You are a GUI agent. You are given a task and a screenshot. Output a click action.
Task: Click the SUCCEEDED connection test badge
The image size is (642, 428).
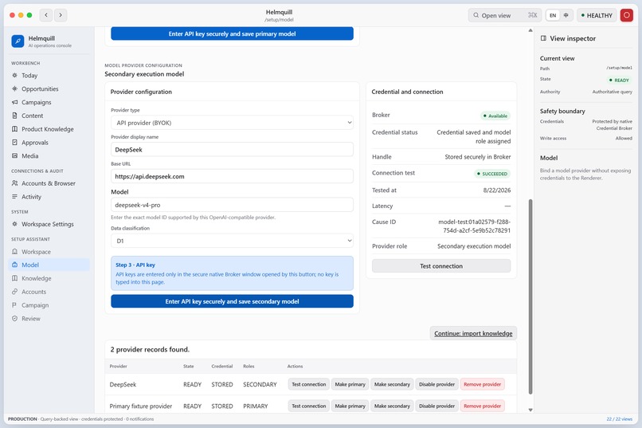(x=491, y=174)
